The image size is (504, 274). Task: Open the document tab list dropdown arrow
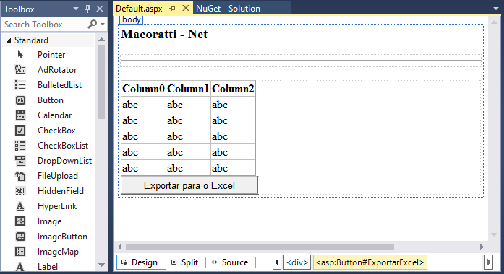pos(496,9)
